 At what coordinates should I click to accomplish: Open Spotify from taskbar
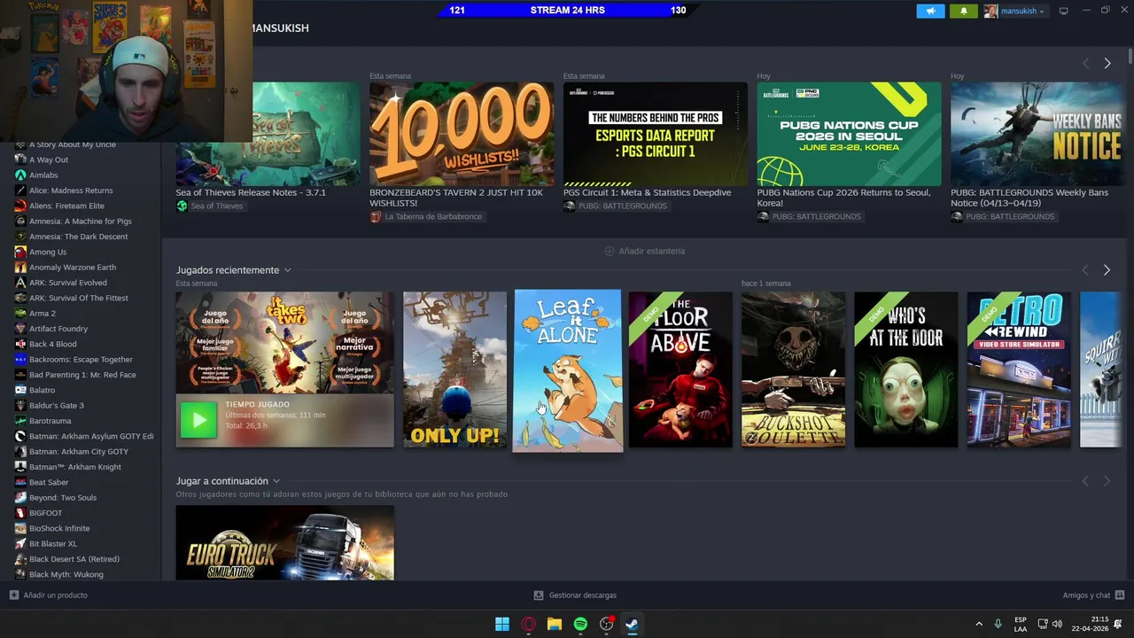tap(580, 624)
